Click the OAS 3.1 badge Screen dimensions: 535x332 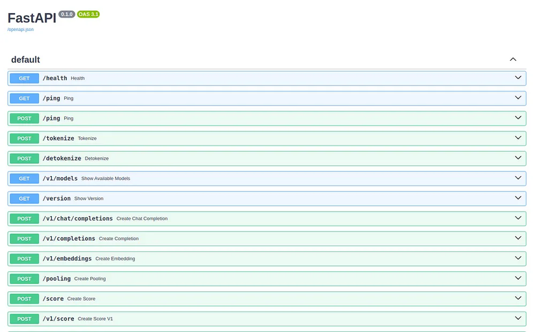coord(88,14)
